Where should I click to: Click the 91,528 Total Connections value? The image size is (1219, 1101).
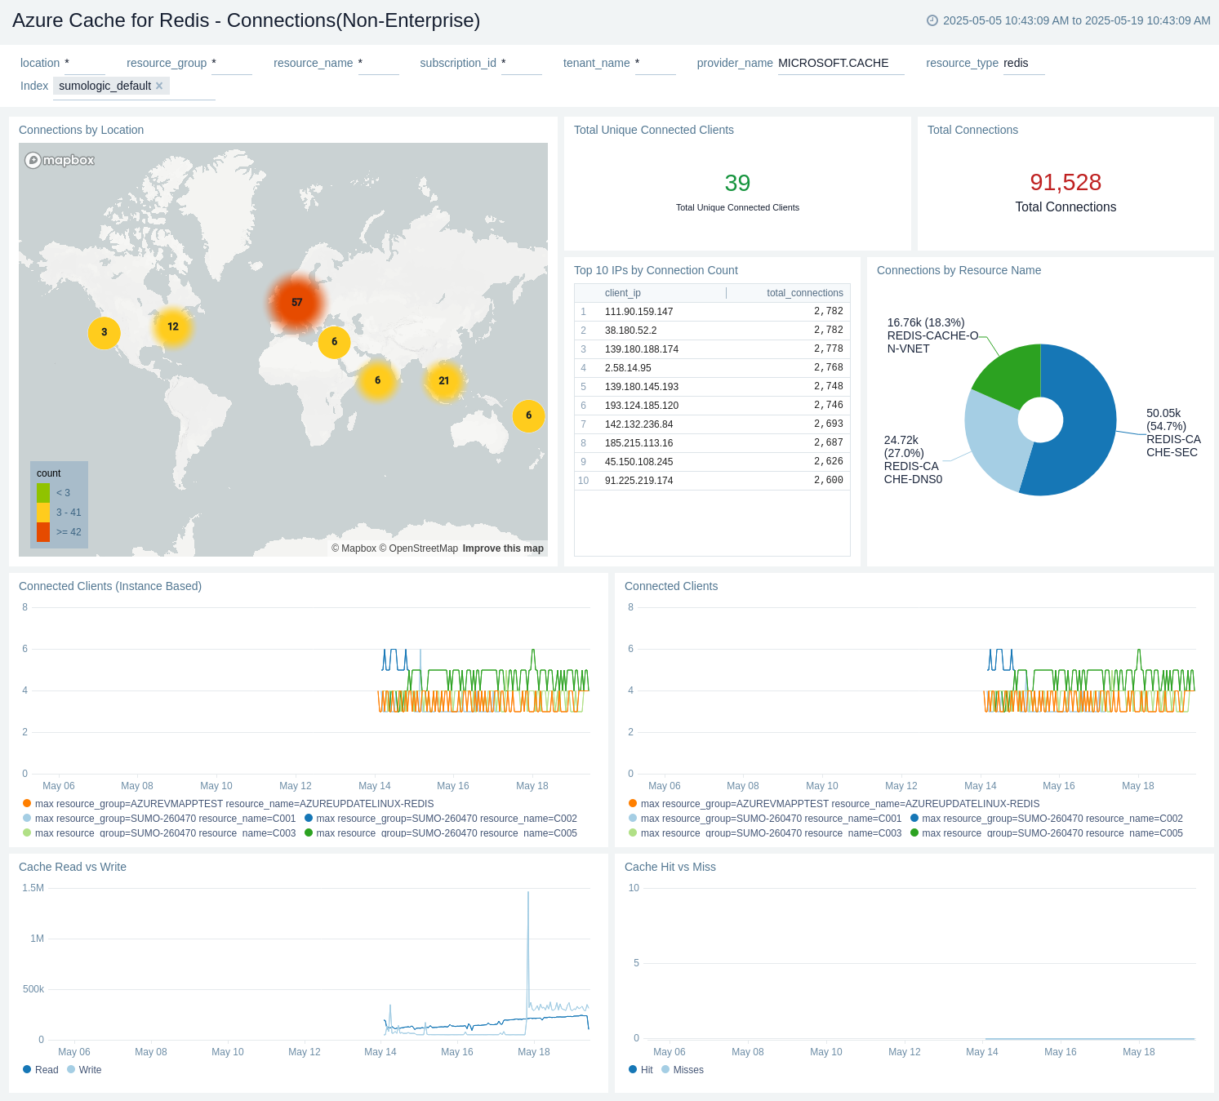1066,182
